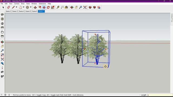The width and height of the screenshot is (173, 97).
Task: Select the Pan hand tool in top toolbar
Action: 76,7
